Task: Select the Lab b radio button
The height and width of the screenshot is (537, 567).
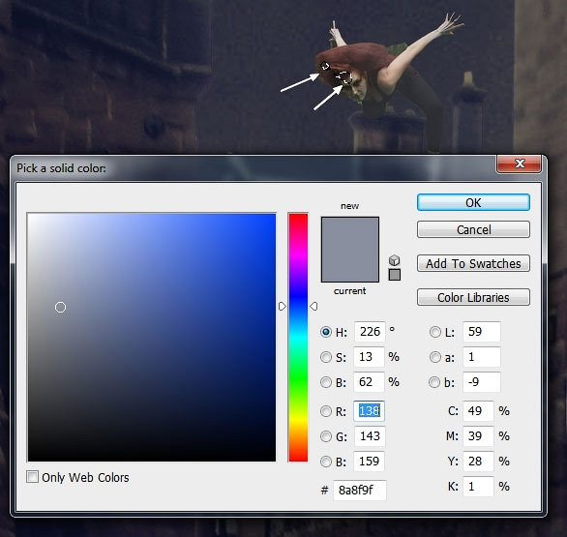Action: [x=434, y=382]
